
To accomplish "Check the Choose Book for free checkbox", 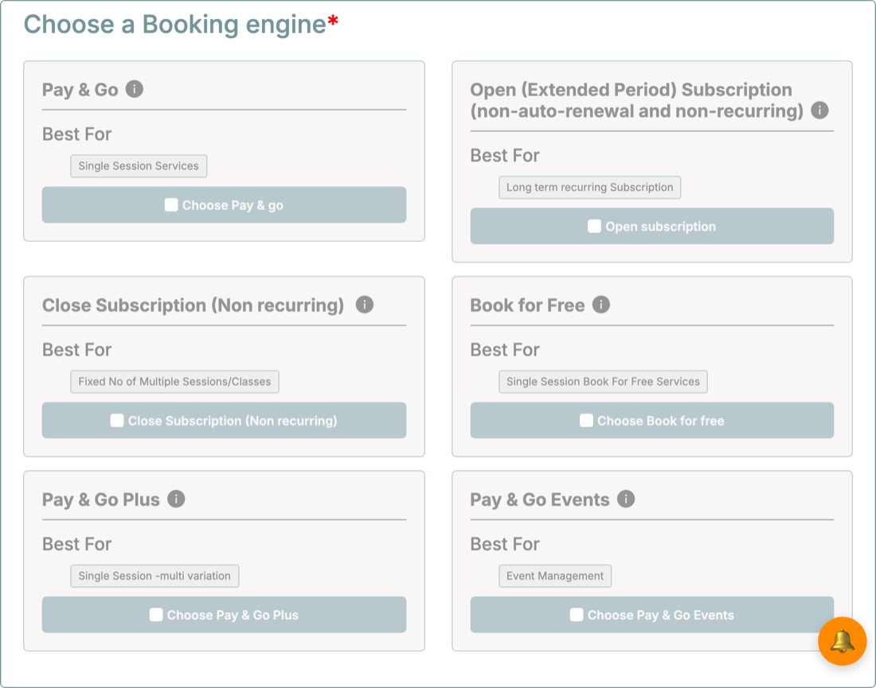I will point(586,420).
